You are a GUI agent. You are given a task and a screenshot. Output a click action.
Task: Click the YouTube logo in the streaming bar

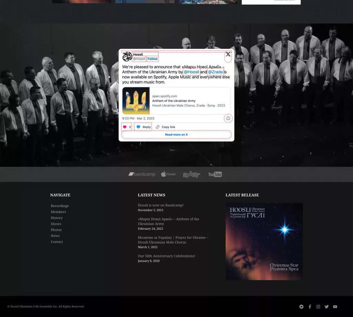tap(215, 175)
